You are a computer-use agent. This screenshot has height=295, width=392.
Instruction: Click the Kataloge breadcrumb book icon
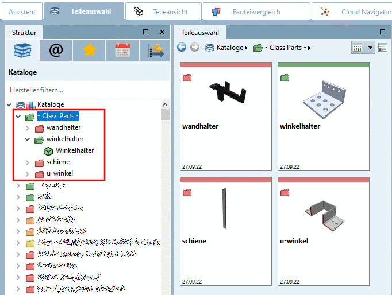tap(210, 48)
